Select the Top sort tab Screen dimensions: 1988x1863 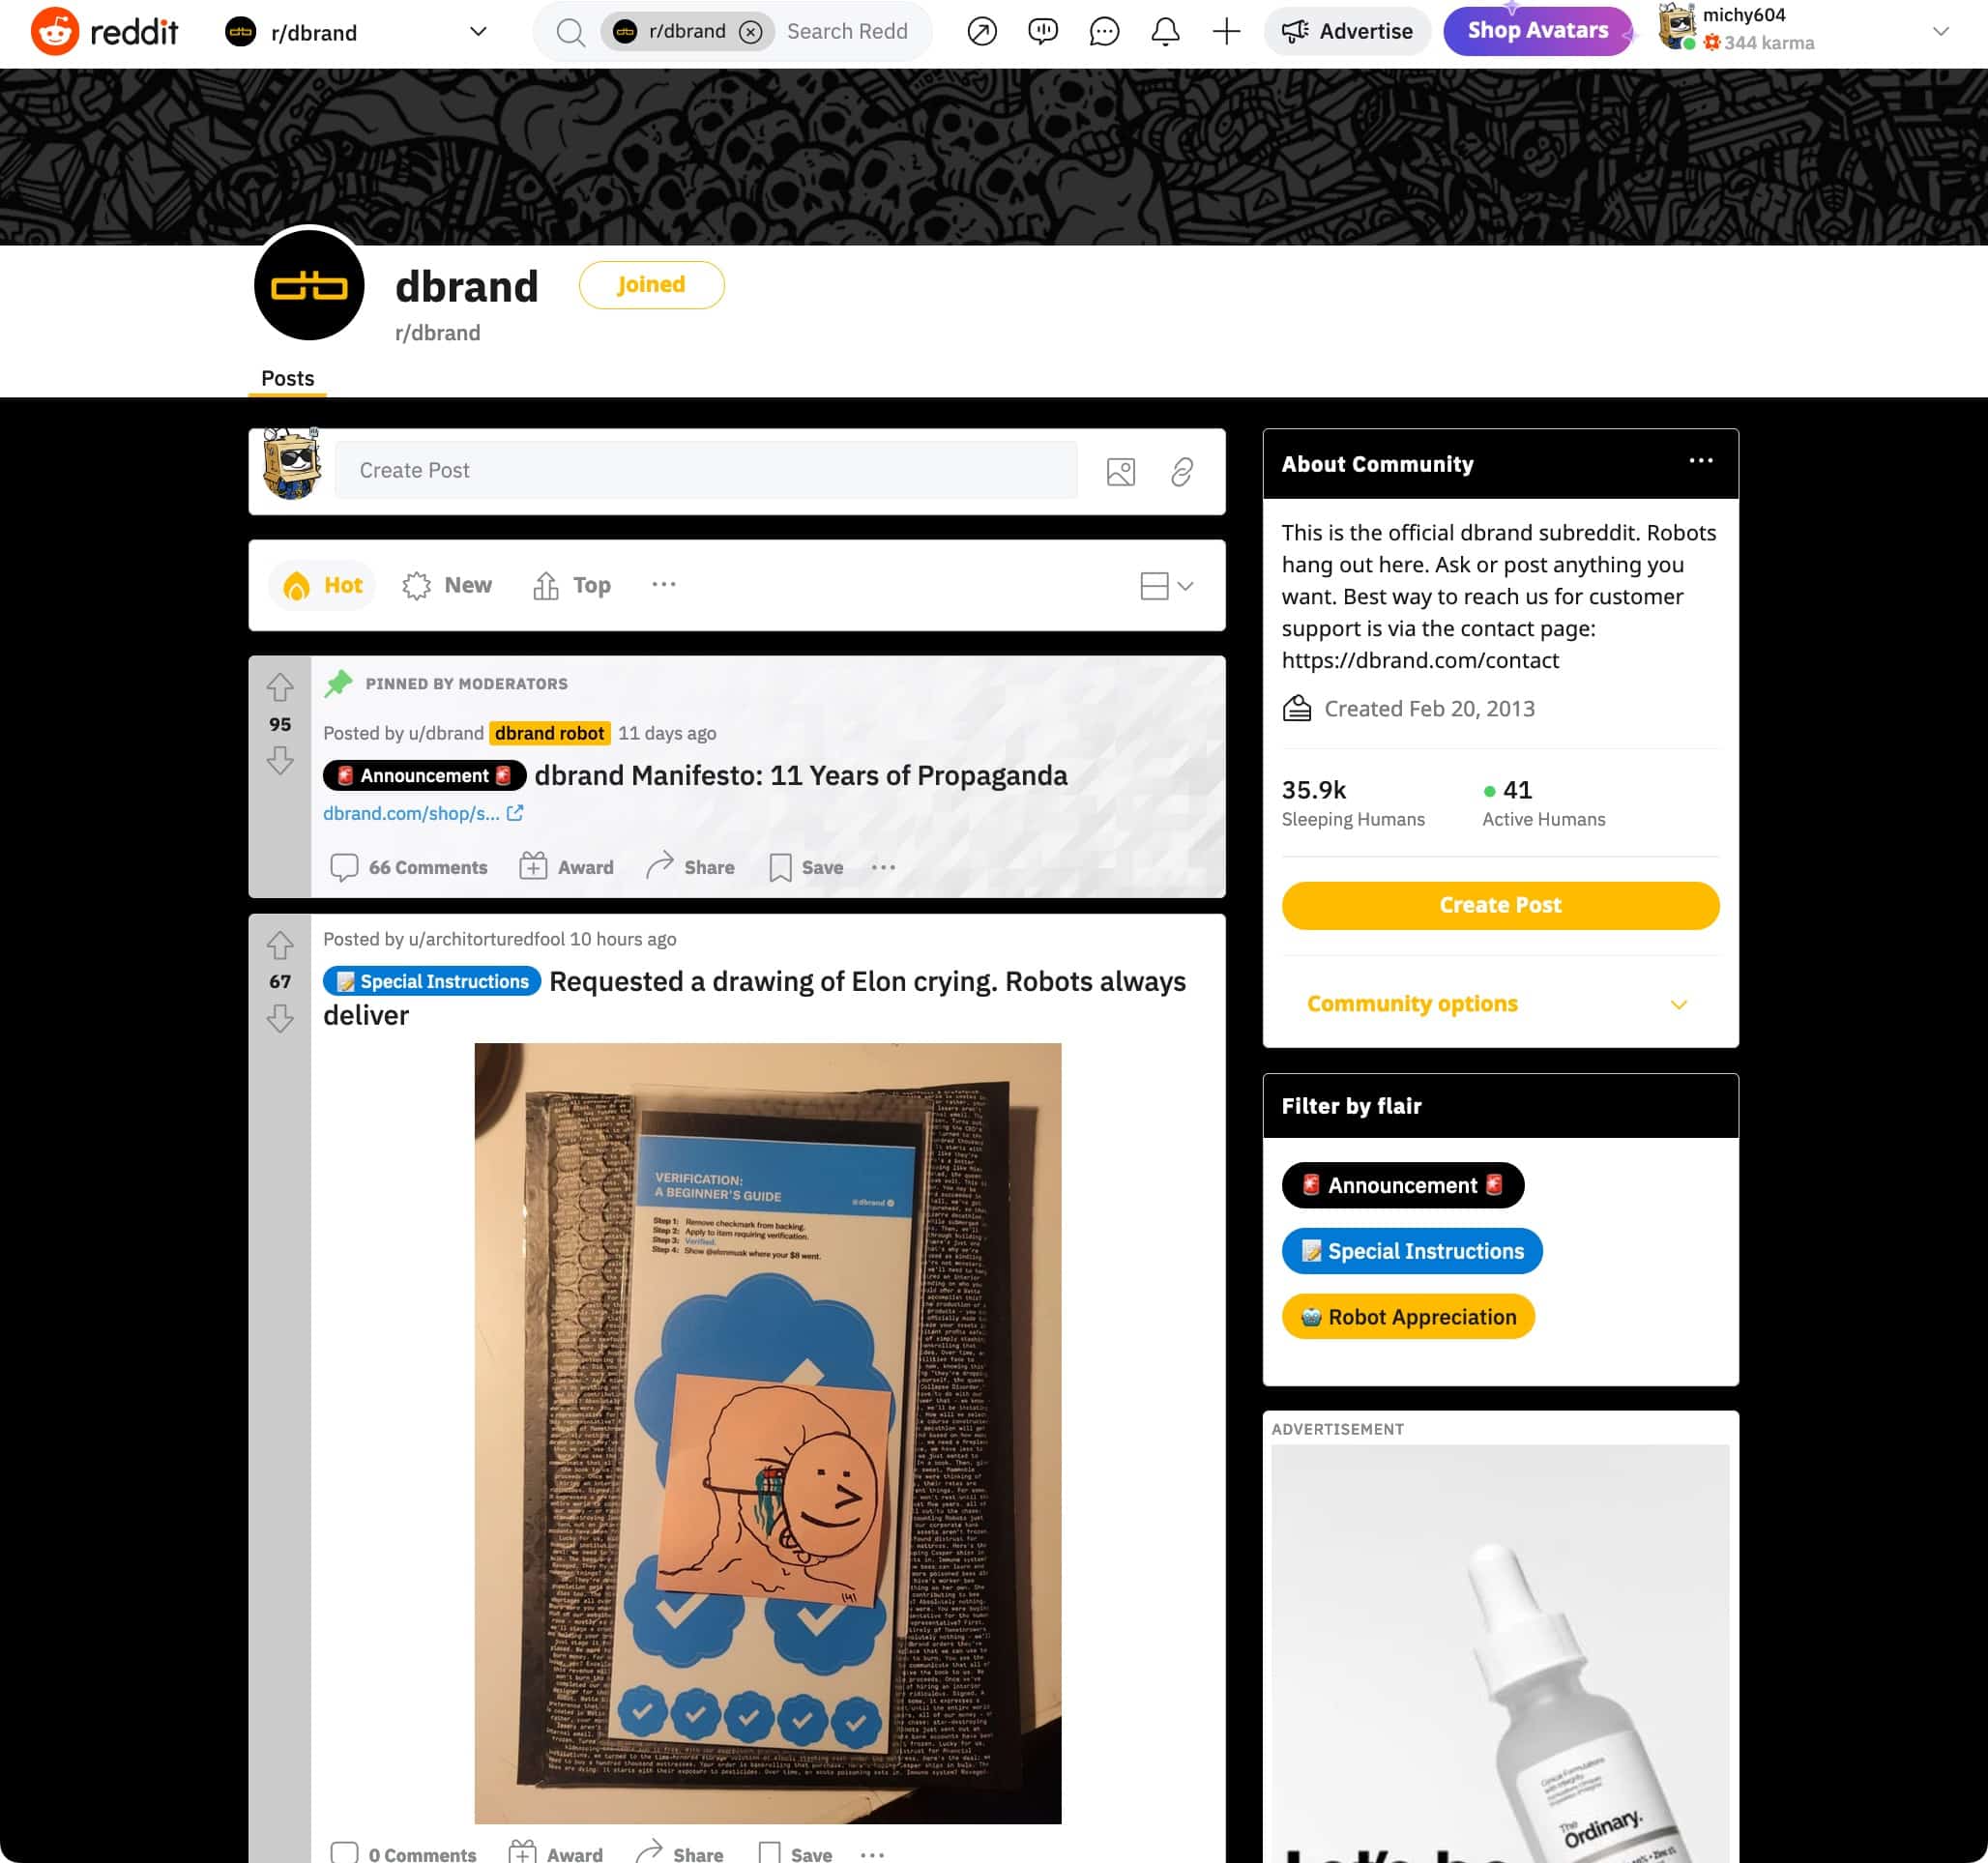[x=590, y=585]
